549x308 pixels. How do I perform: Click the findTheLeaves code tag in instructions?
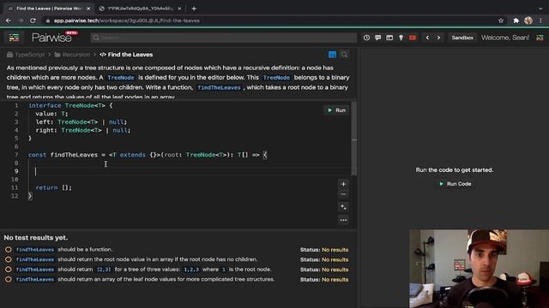tap(220, 87)
